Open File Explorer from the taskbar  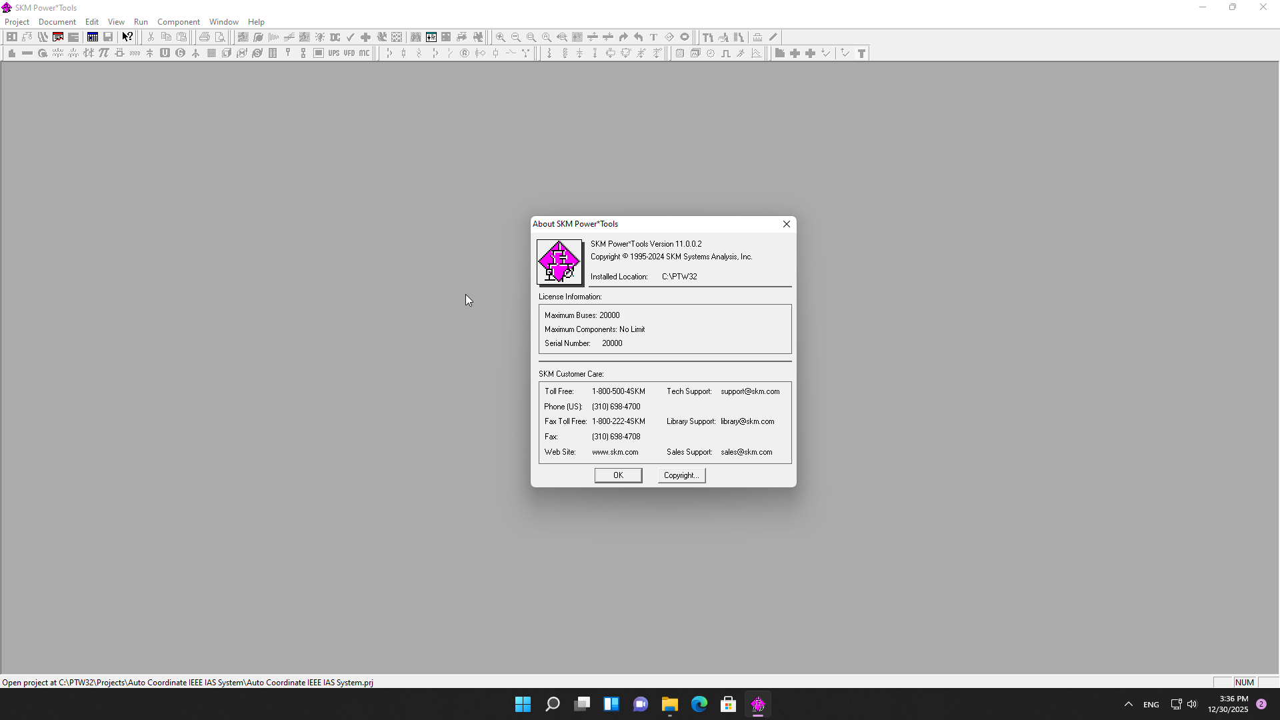click(669, 704)
